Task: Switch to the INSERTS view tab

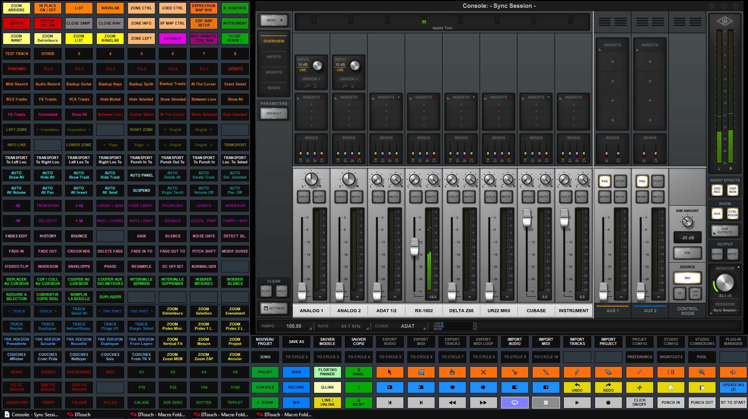Action: [274, 72]
